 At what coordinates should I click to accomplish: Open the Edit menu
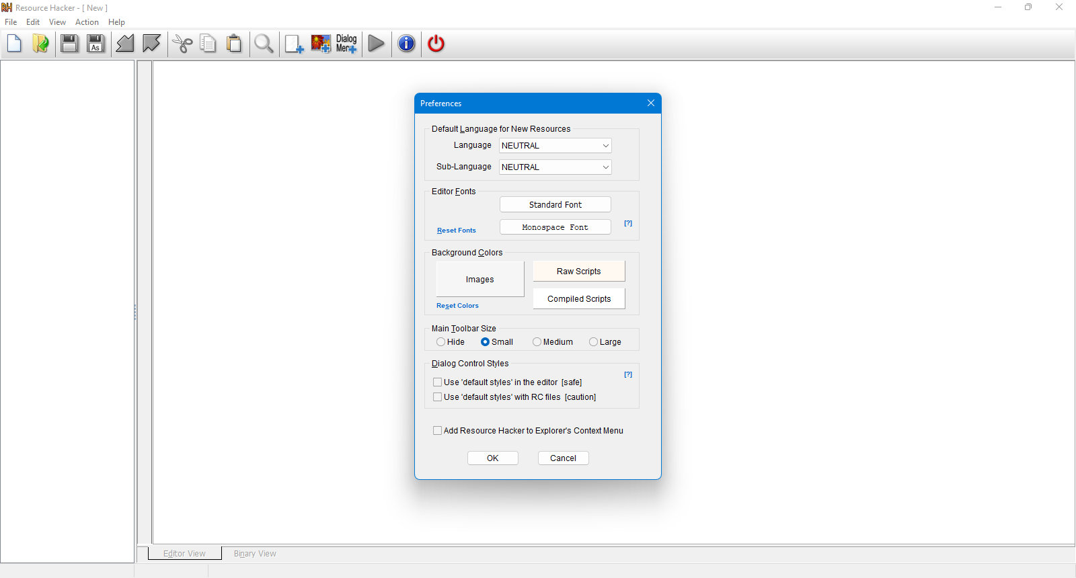click(33, 22)
